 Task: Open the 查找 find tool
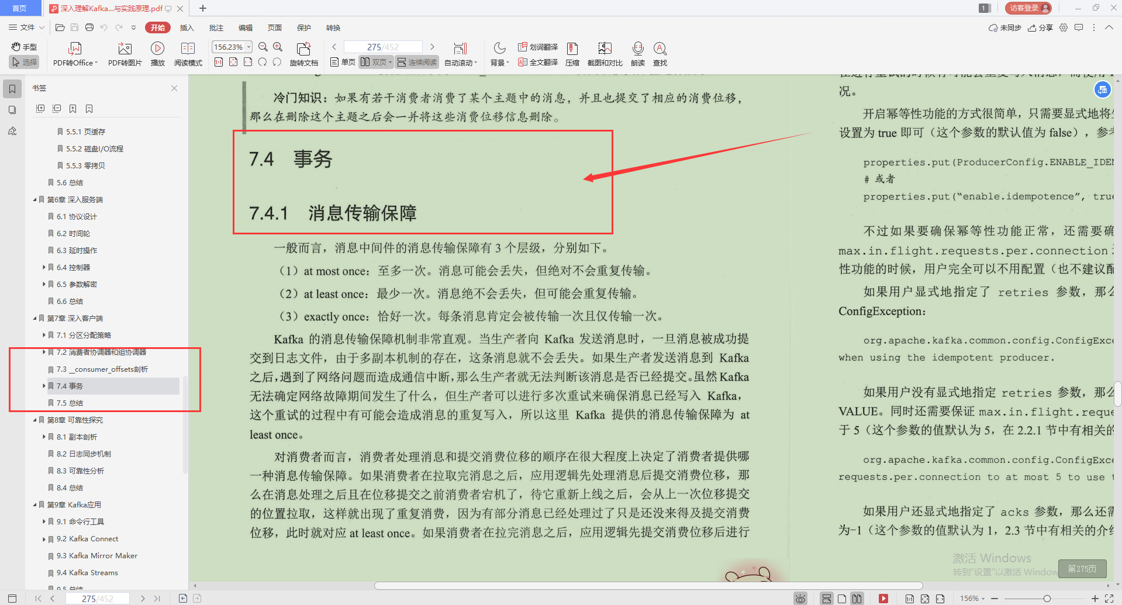click(660, 53)
